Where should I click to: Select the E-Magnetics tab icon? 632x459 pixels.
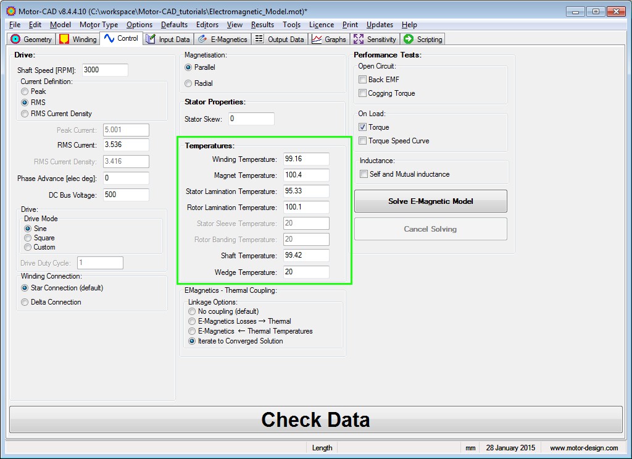[202, 40]
